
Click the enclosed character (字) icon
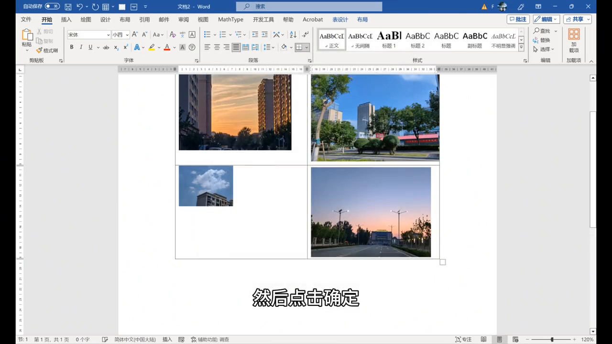(192, 47)
